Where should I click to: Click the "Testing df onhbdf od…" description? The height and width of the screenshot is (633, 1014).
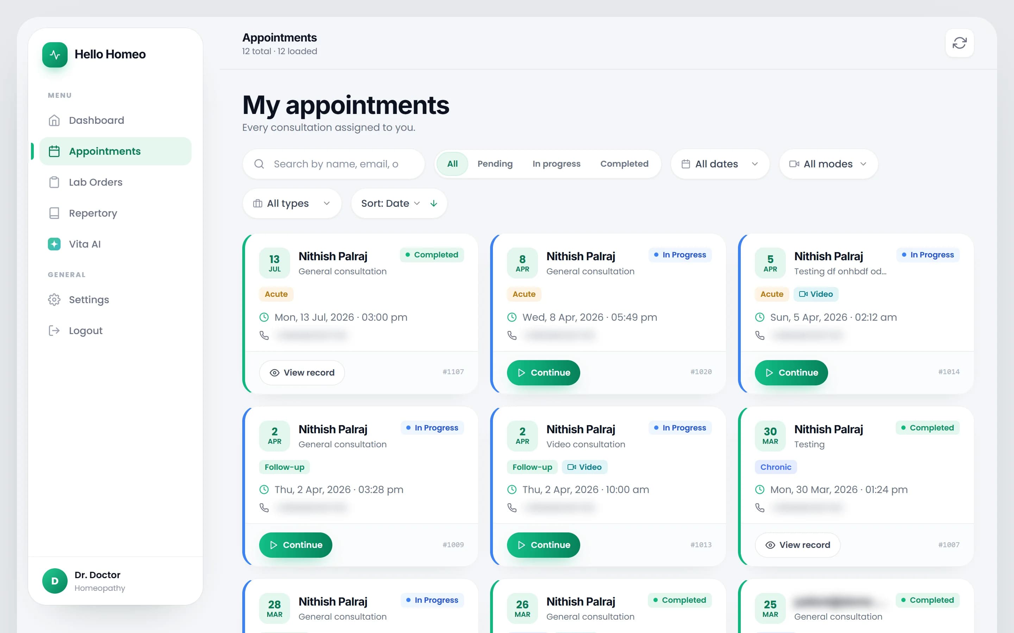(840, 271)
